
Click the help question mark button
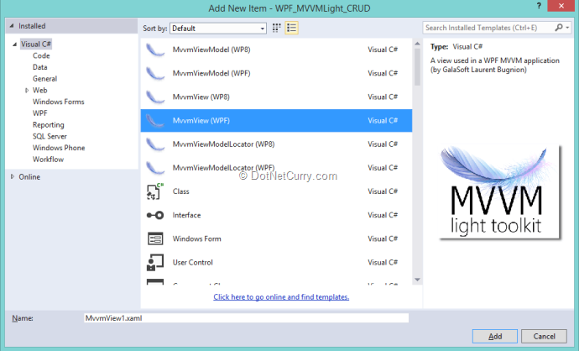539,6
